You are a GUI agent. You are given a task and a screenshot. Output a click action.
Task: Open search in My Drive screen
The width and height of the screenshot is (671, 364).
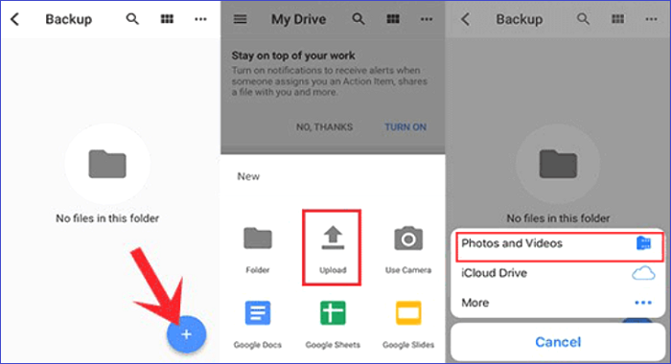[x=359, y=19]
